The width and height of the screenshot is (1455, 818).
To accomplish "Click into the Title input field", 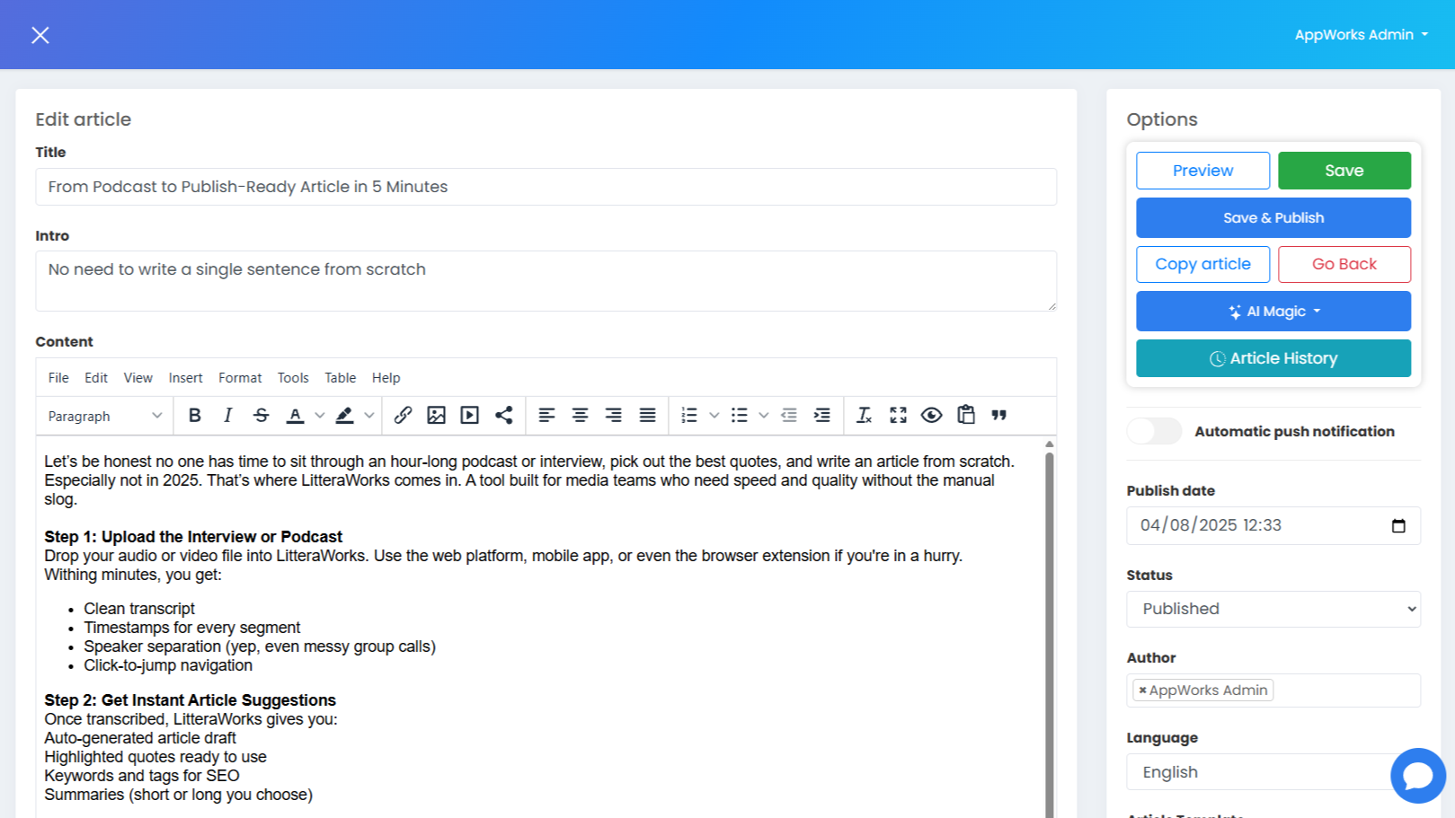I will pyautogui.click(x=546, y=187).
